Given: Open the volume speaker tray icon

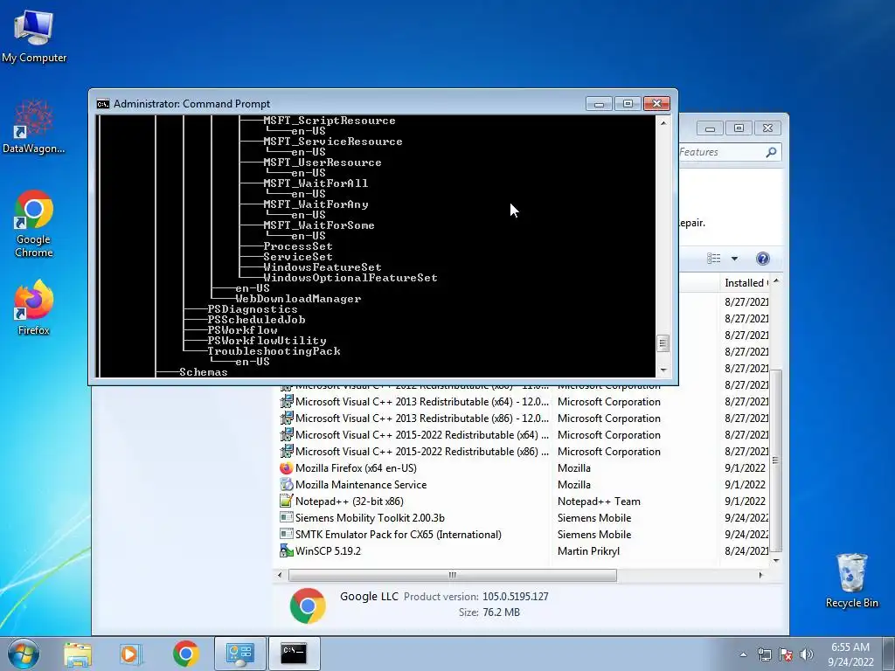Looking at the screenshot, I should tap(807, 654).
